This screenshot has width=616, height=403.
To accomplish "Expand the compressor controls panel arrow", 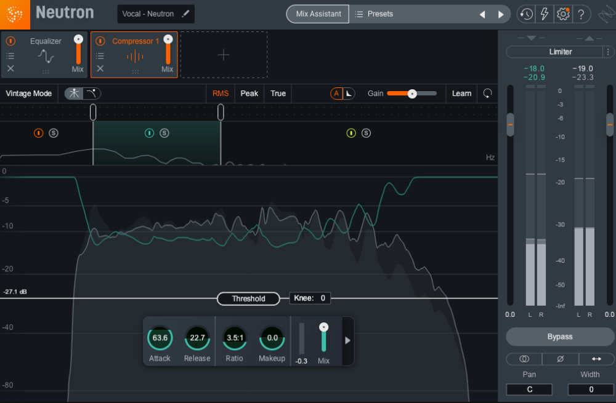I will click(347, 341).
